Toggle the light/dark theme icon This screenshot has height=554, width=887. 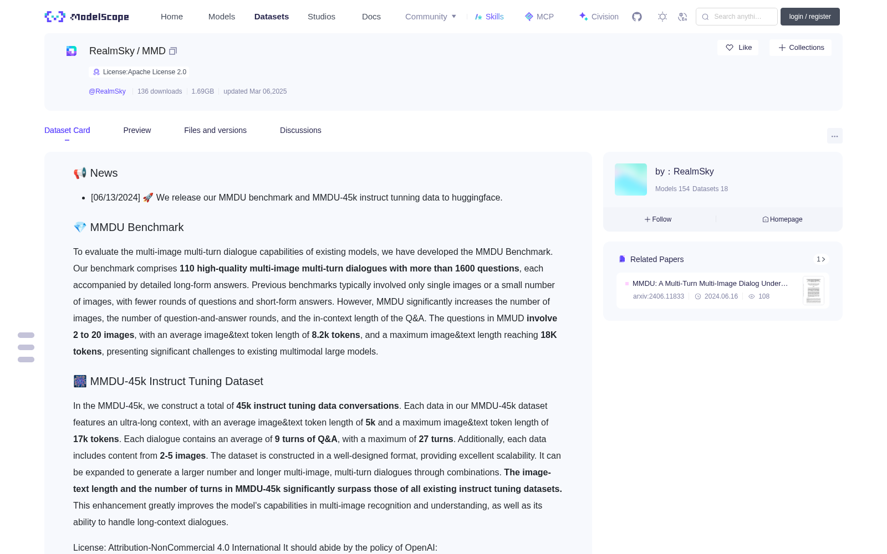coord(662,17)
